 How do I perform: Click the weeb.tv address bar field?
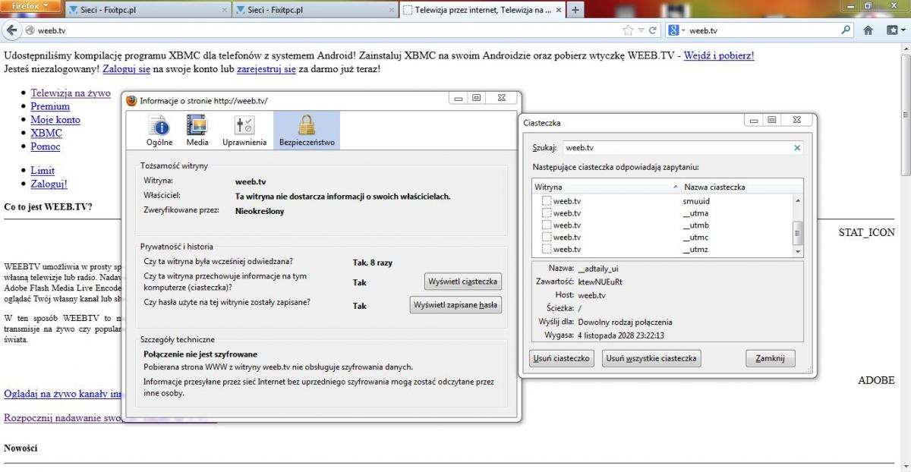pyautogui.click(x=326, y=30)
